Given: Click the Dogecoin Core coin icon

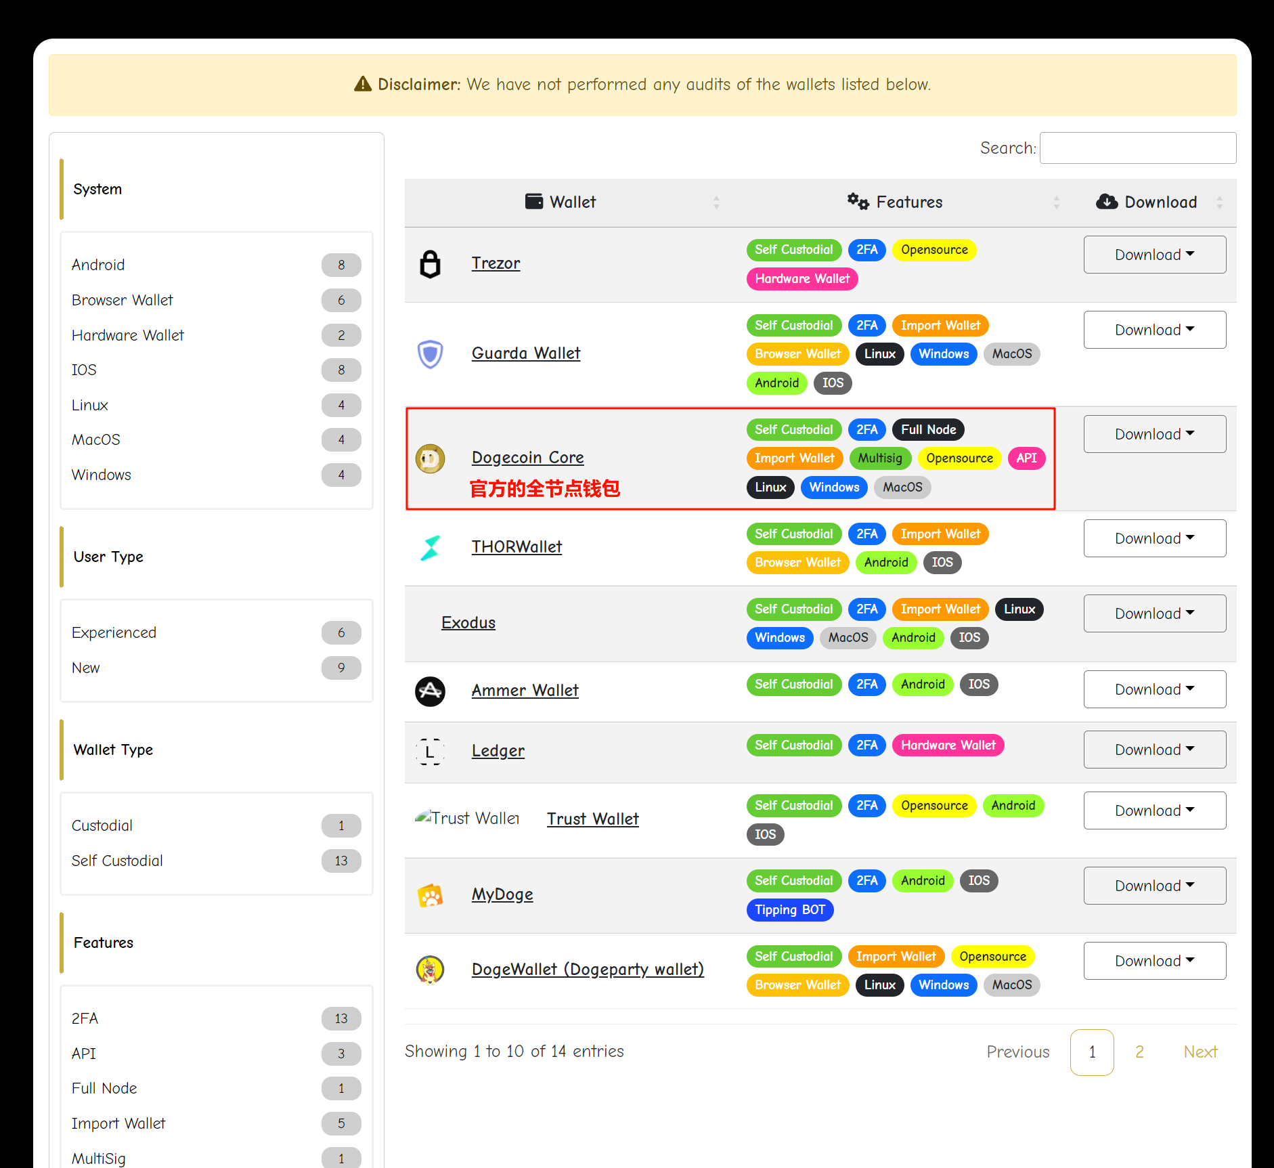Looking at the screenshot, I should coord(430,458).
